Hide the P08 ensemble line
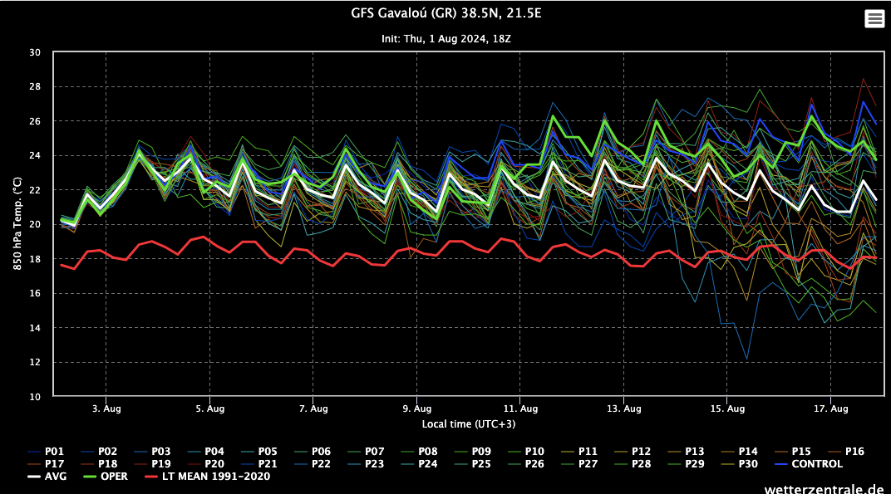This screenshot has height=494, width=891. pyautogui.click(x=428, y=451)
